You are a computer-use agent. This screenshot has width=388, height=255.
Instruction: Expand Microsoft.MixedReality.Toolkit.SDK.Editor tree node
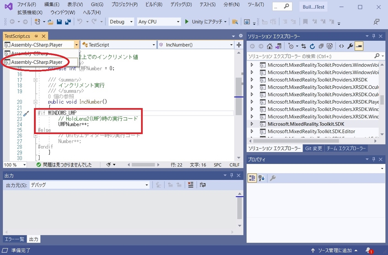click(x=253, y=131)
